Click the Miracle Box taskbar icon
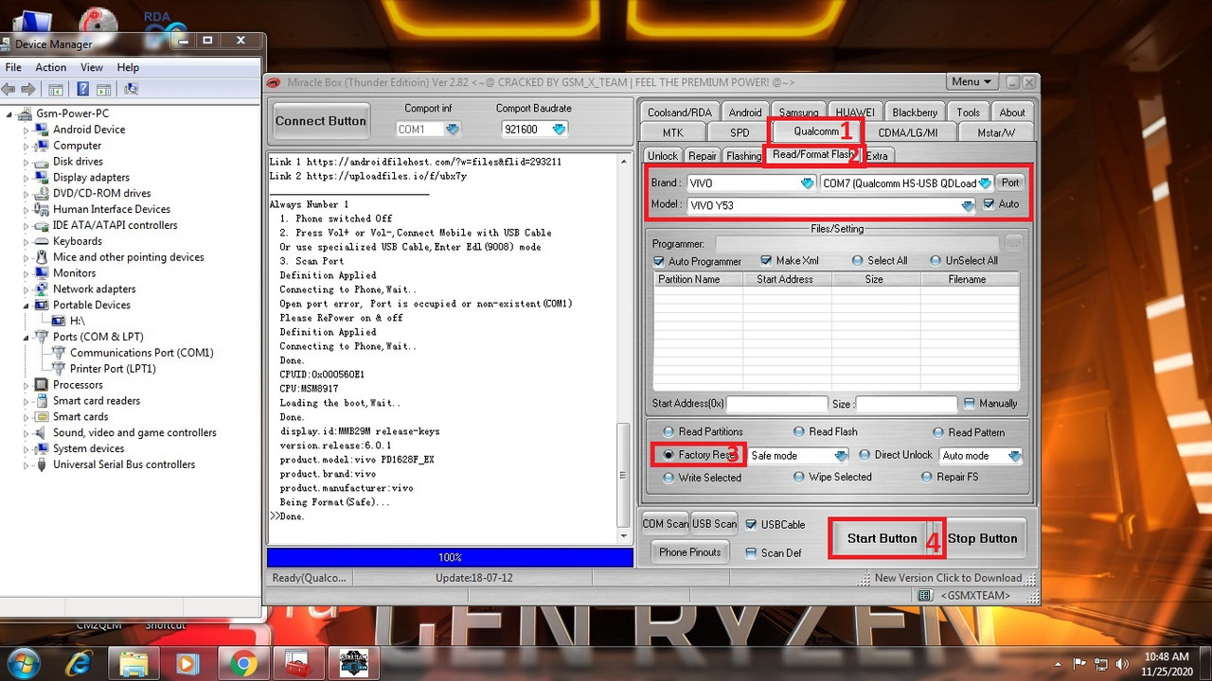 pos(353,664)
